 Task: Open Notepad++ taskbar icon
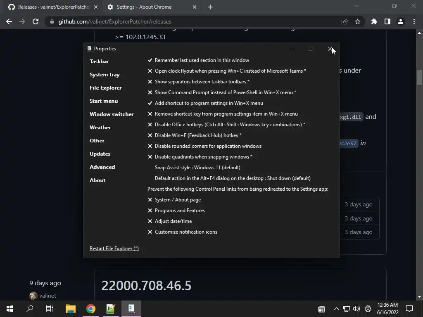point(111,309)
